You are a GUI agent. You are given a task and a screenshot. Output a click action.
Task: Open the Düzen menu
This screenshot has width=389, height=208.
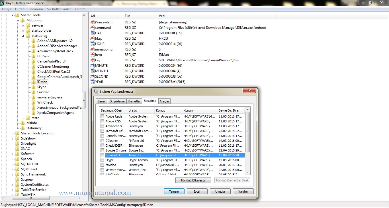click(20, 9)
